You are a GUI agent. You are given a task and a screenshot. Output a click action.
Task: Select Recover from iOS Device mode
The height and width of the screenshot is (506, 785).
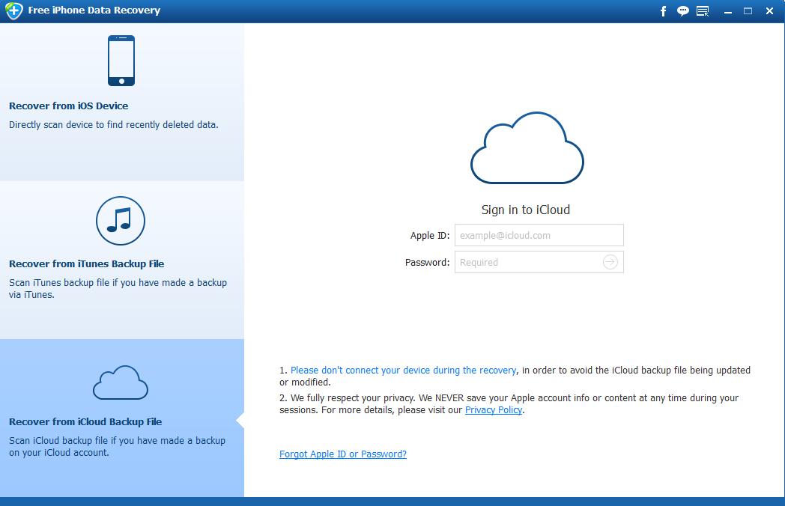pos(68,106)
